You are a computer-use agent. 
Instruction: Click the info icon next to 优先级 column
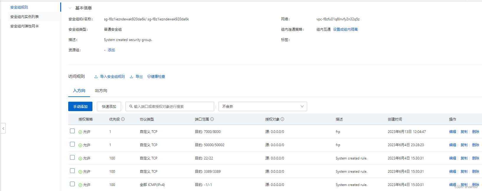pos(123,119)
